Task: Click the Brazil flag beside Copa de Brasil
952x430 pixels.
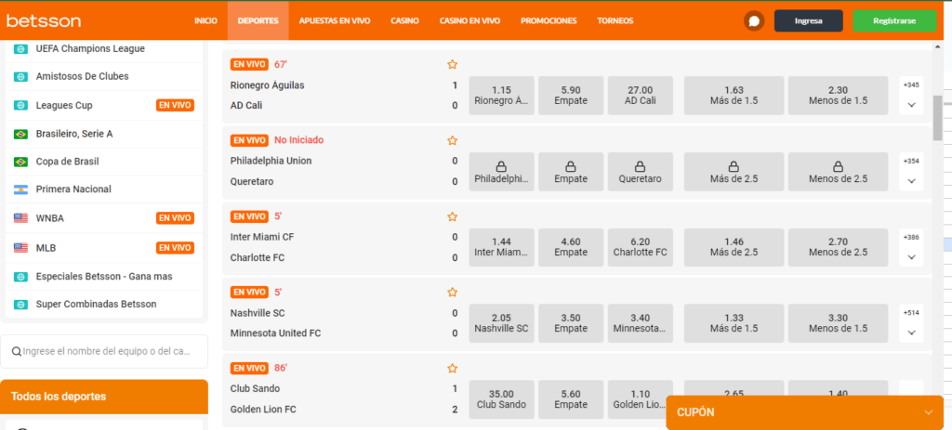Action: [20, 162]
